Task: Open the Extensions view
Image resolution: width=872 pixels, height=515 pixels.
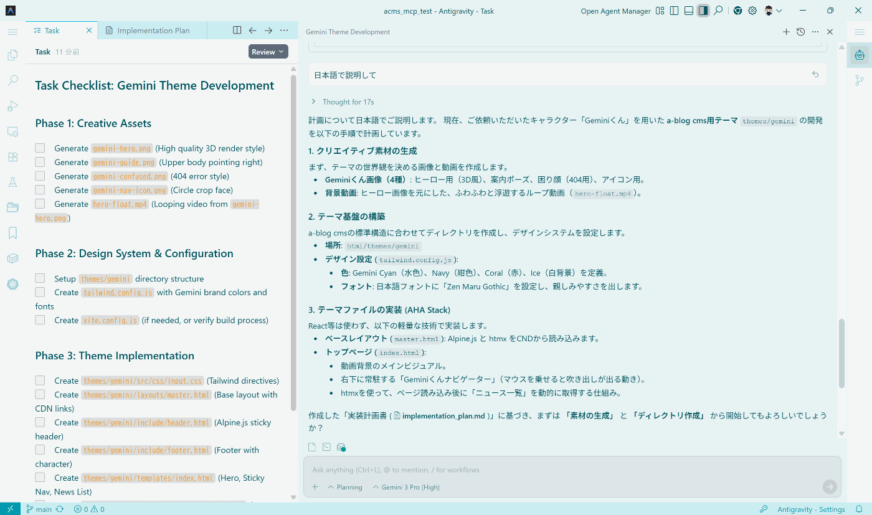Action: [12, 157]
